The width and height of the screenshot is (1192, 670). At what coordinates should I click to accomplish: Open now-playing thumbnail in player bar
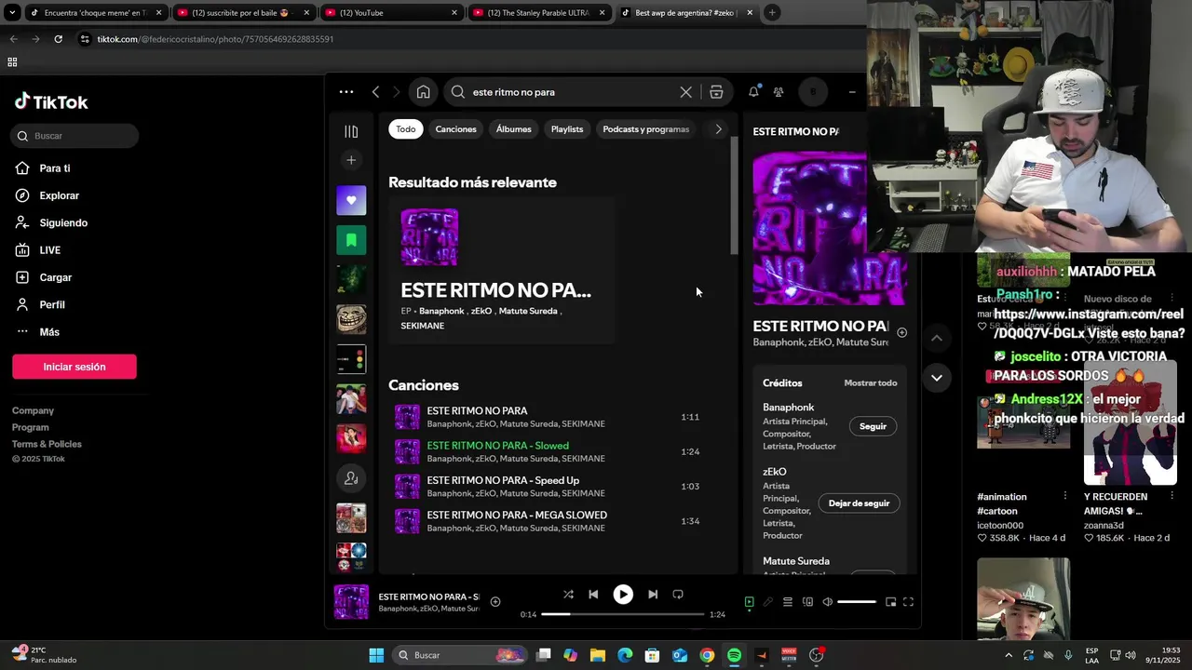pos(351,602)
